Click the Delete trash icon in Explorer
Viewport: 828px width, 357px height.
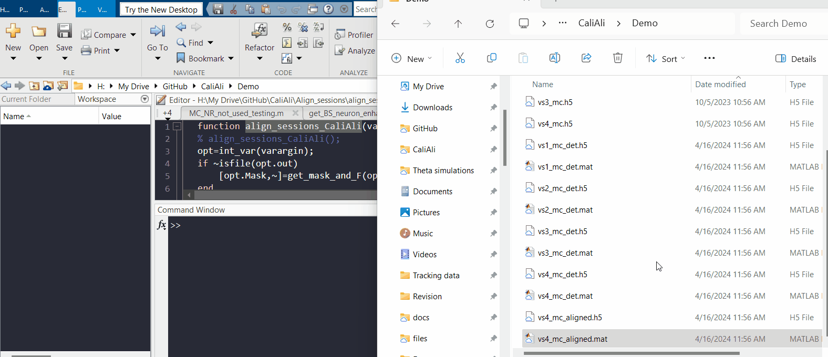pos(618,58)
